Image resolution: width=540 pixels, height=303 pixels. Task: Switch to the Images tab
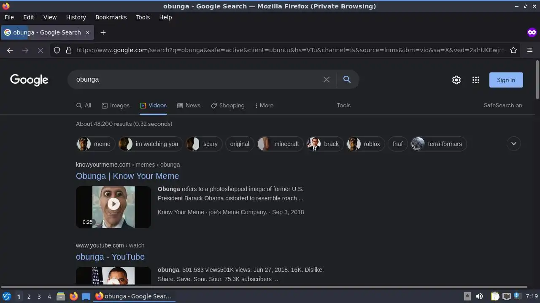(x=116, y=105)
